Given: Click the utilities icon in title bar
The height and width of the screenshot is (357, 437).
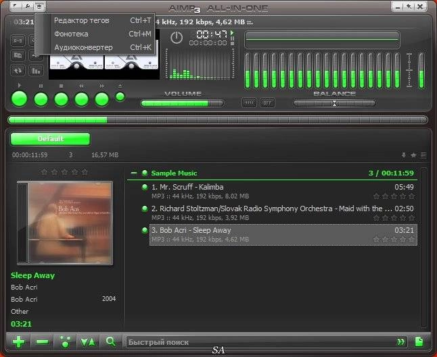Looking at the screenshot, I should click(x=39, y=5).
